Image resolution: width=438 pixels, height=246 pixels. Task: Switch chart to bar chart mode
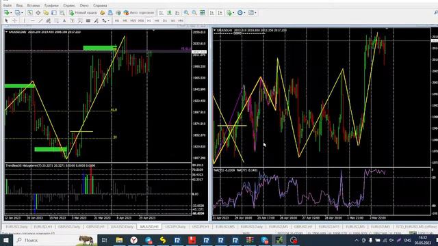(162, 12)
